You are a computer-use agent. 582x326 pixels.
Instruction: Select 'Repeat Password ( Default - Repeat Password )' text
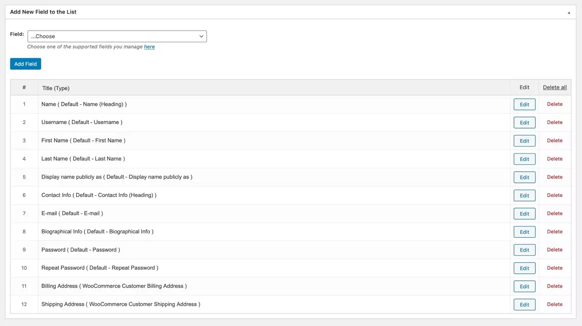pos(100,268)
